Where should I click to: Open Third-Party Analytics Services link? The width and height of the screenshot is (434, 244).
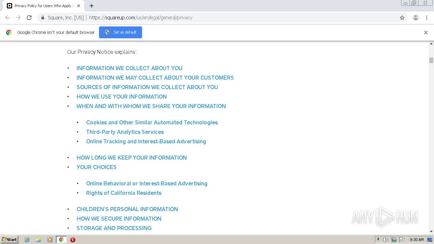(x=125, y=132)
